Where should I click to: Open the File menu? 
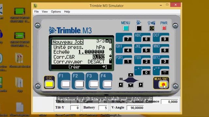pos(36,12)
